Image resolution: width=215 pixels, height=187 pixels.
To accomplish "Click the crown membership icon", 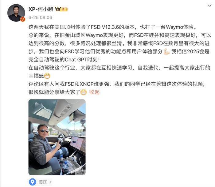I will tap(58, 9).
